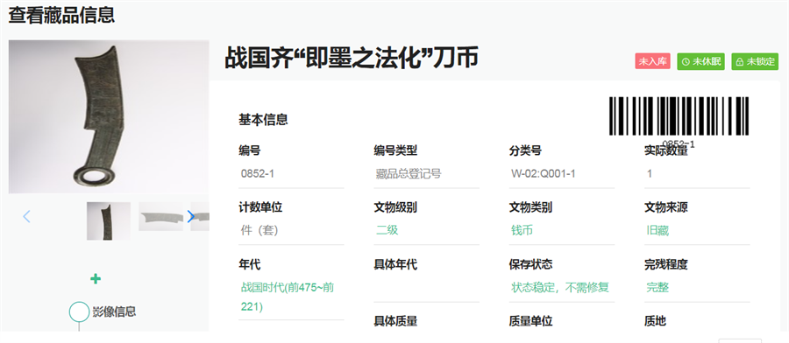Open 完残程度 value 完整
Image resolution: width=789 pixels, height=343 pixels.
coord(657,287)
